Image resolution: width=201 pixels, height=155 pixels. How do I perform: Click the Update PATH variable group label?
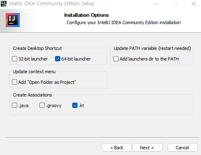tap(152, 48)
